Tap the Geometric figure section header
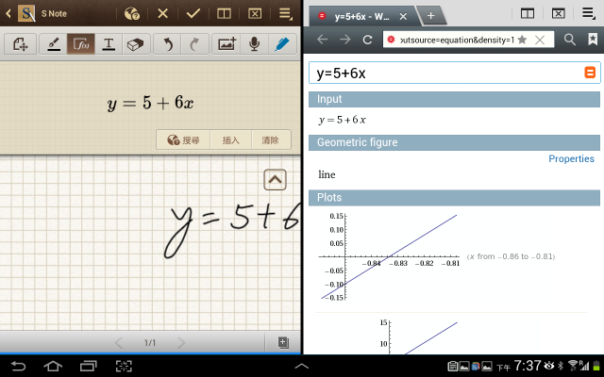Viewport: 604px width, 377px height. tap(454, 142)
